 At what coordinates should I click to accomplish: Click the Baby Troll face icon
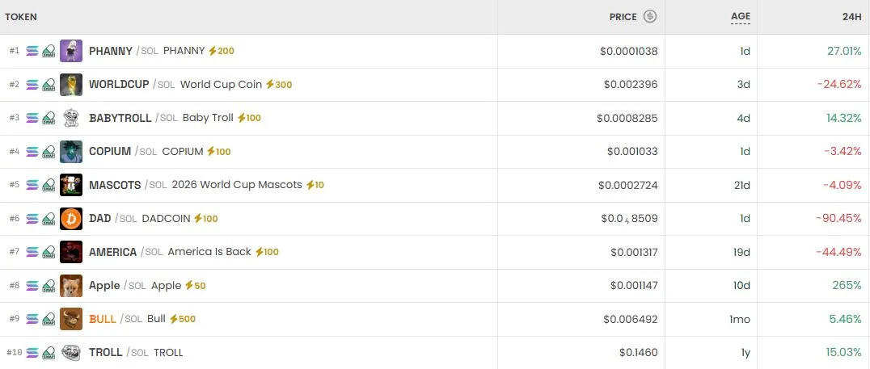(x=71, y=118)
